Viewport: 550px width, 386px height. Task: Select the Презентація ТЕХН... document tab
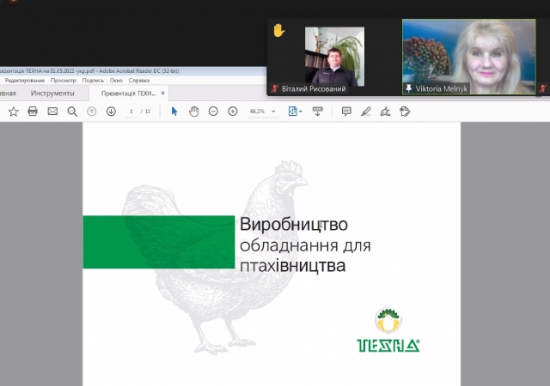(x=128, y=93)
